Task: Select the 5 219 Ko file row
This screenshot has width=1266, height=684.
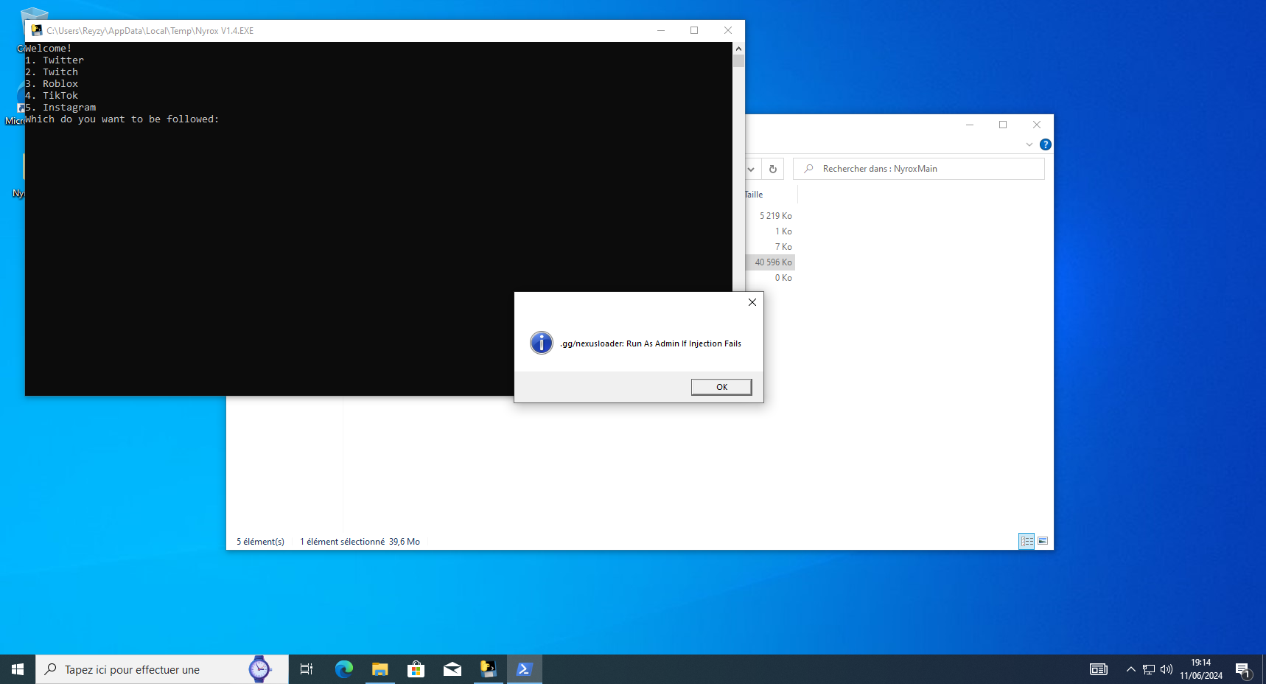Action: [x=770, y=216]
